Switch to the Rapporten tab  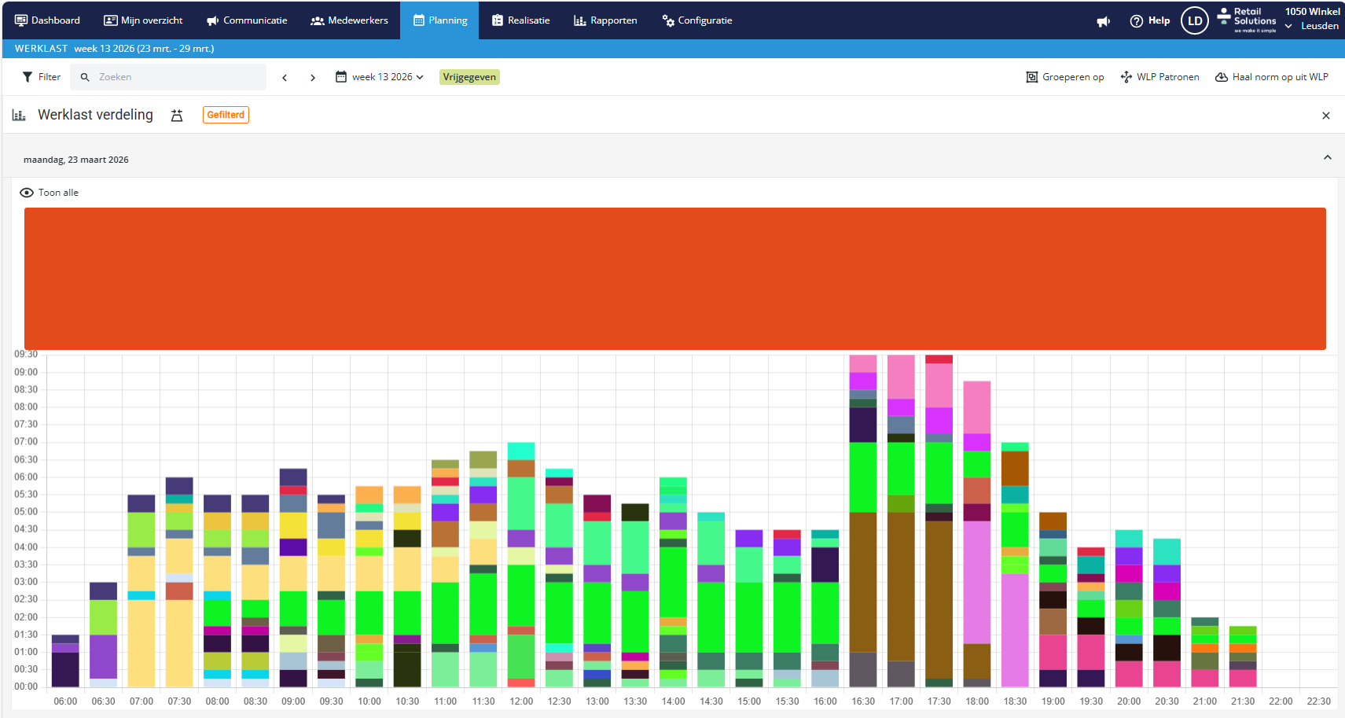605,20
